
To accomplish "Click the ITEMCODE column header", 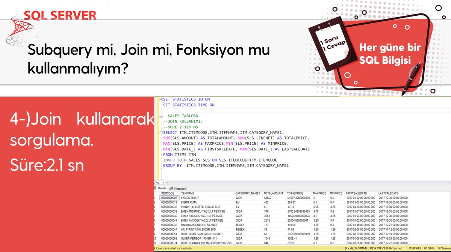I will click(169, 193).
